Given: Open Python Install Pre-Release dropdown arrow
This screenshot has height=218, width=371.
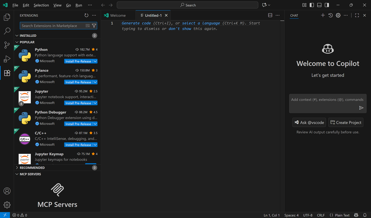Looking at the screenshot, I should click(95, 61).
